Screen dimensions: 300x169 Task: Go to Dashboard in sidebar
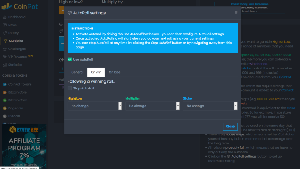[17, 17]
